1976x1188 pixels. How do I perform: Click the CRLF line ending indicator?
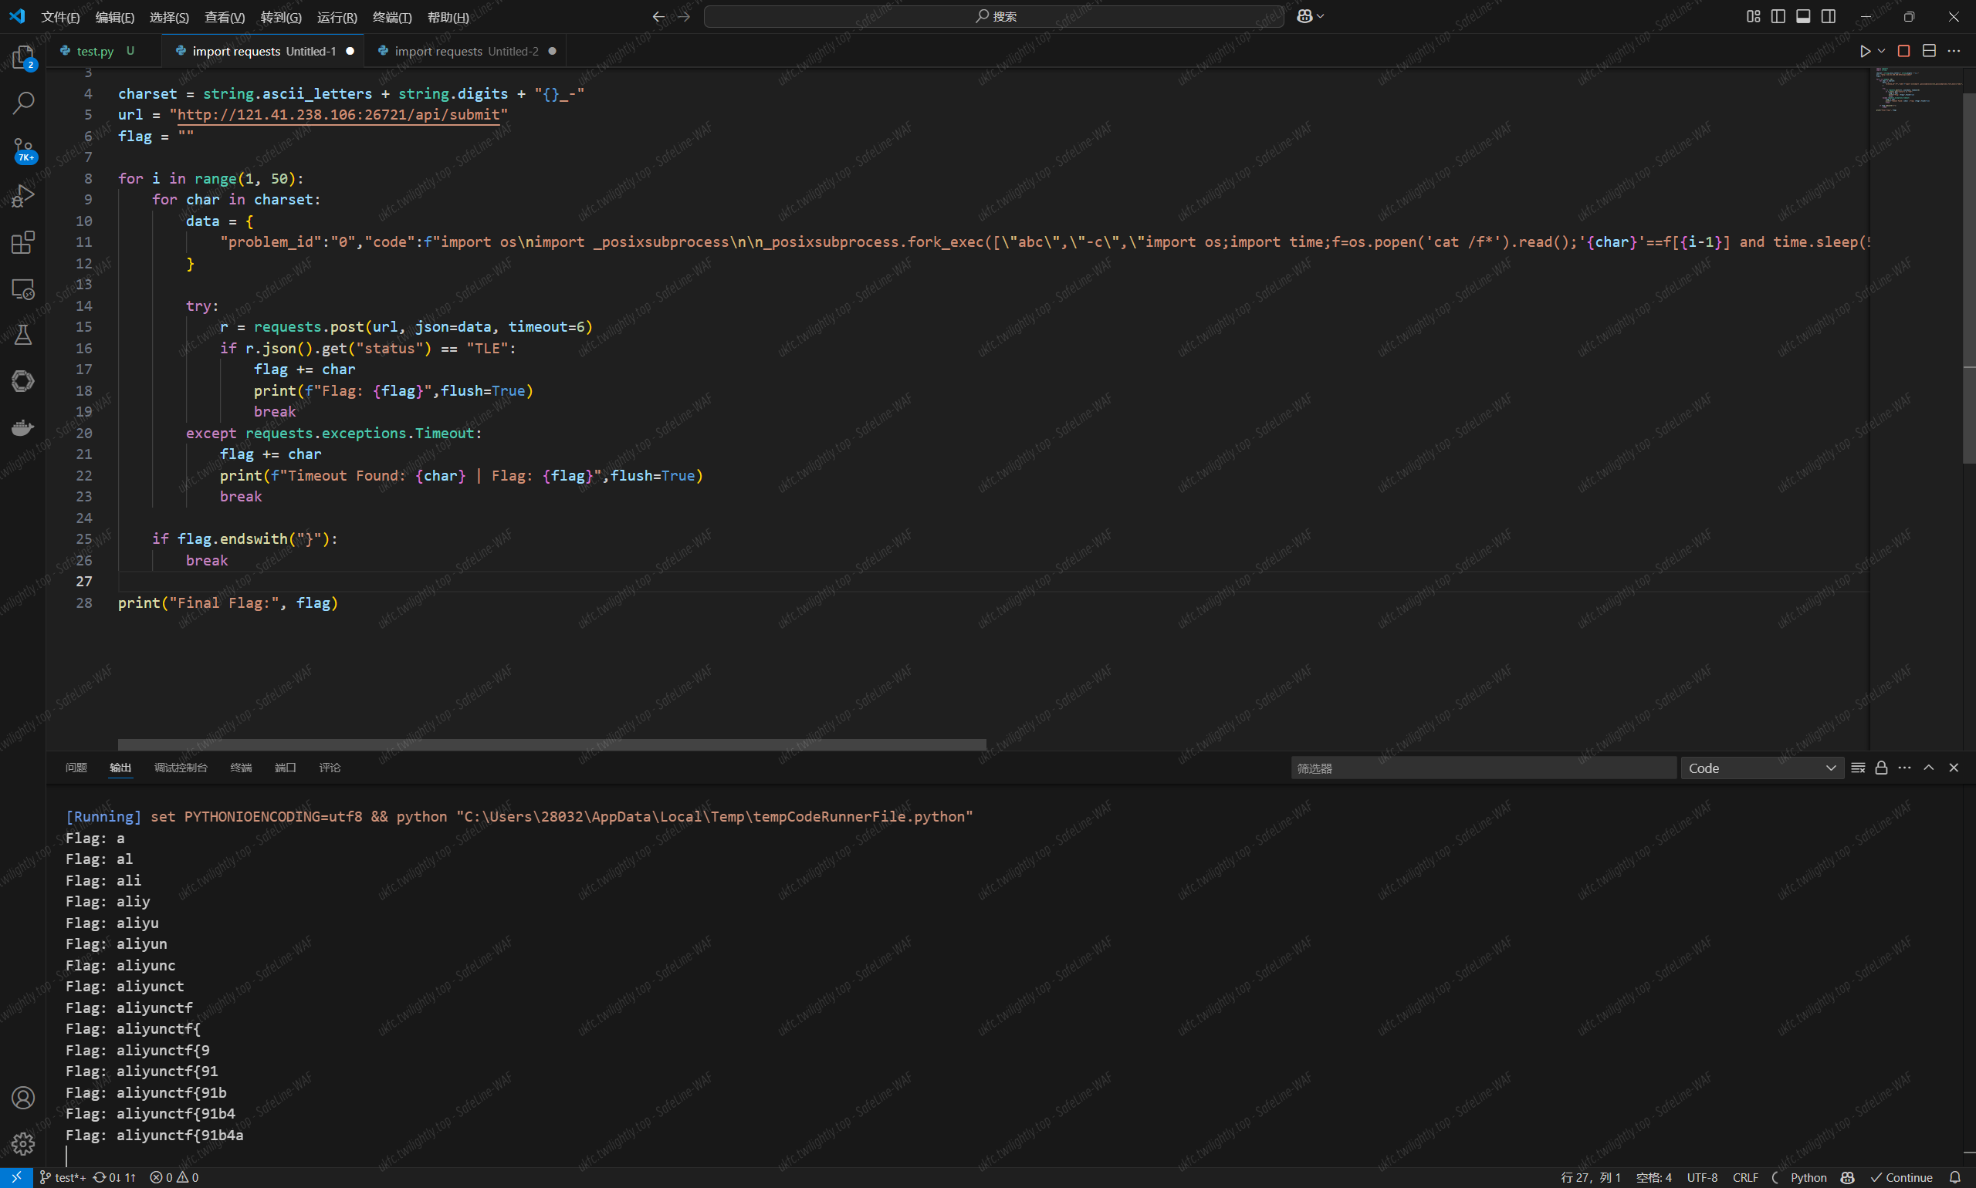(1745, 1178)
